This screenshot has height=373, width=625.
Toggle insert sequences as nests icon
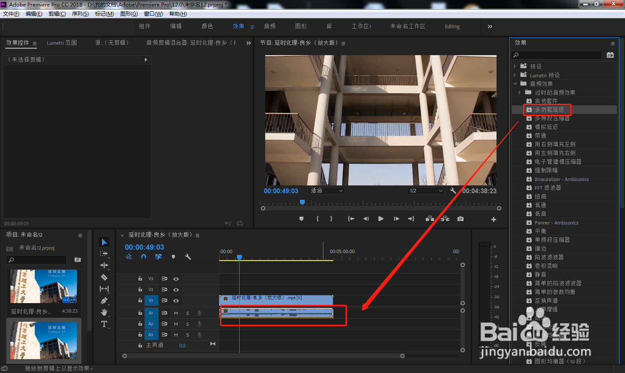pos(129,257)
